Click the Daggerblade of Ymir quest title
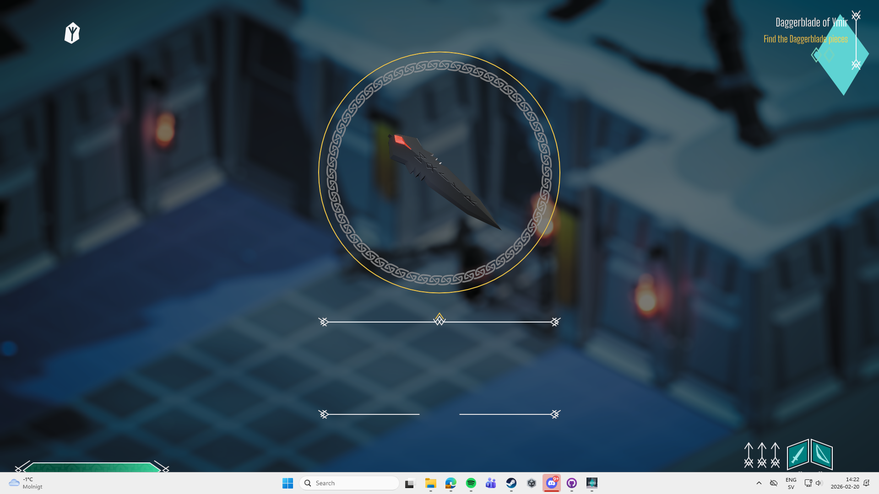This screenshot has width=879, height=494. pyautogui.click(x=811, y=22)
